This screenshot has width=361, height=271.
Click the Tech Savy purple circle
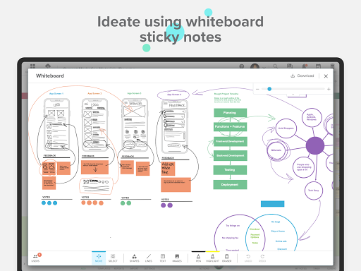coord(314,191)
